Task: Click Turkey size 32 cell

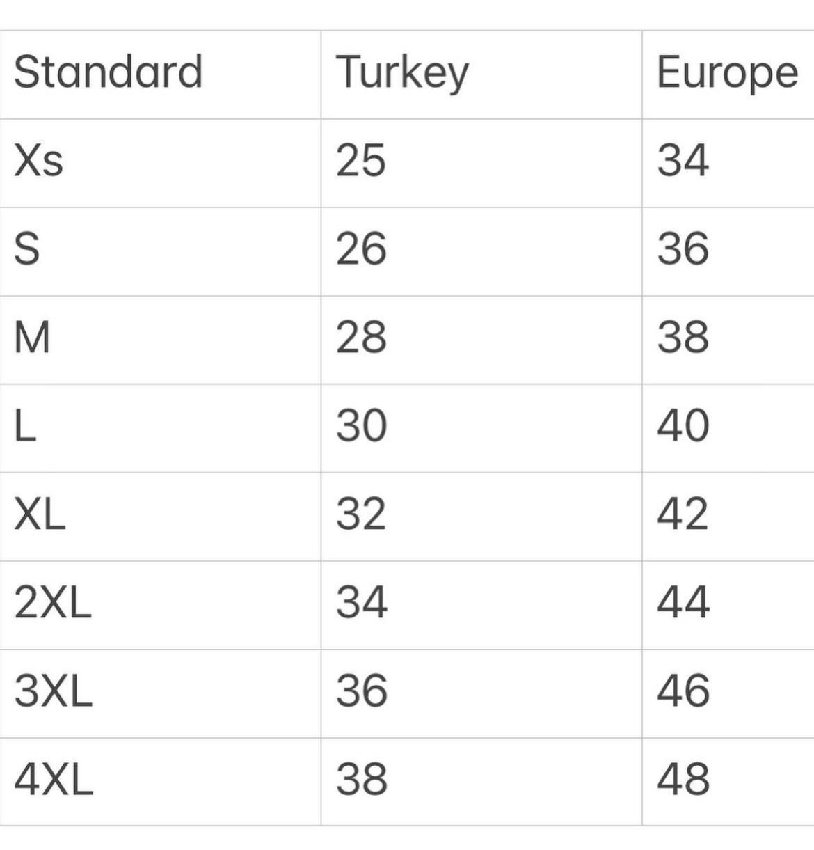Action: (x=361, y=514)
